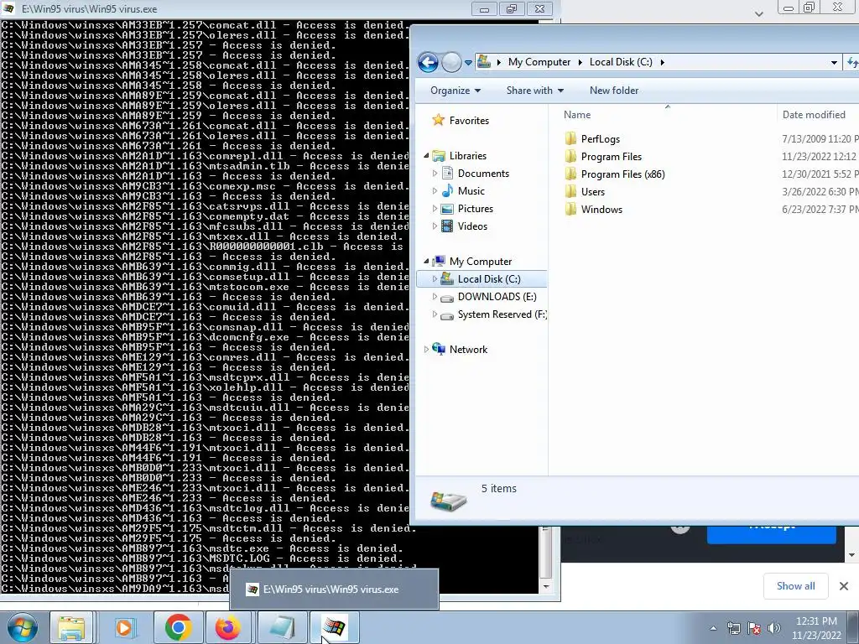This screenshot has height=644, width=859.
Task: Expand the Network tree node
Action: pyautogui.click(x=426, y=350)
